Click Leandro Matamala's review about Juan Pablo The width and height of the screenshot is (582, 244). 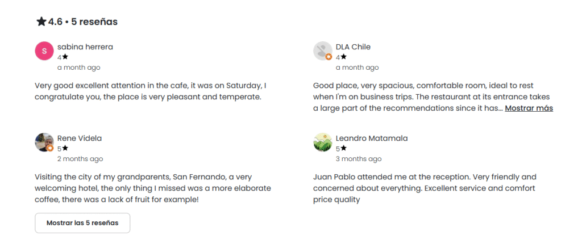pyautogui.click(x=425, y=188)
